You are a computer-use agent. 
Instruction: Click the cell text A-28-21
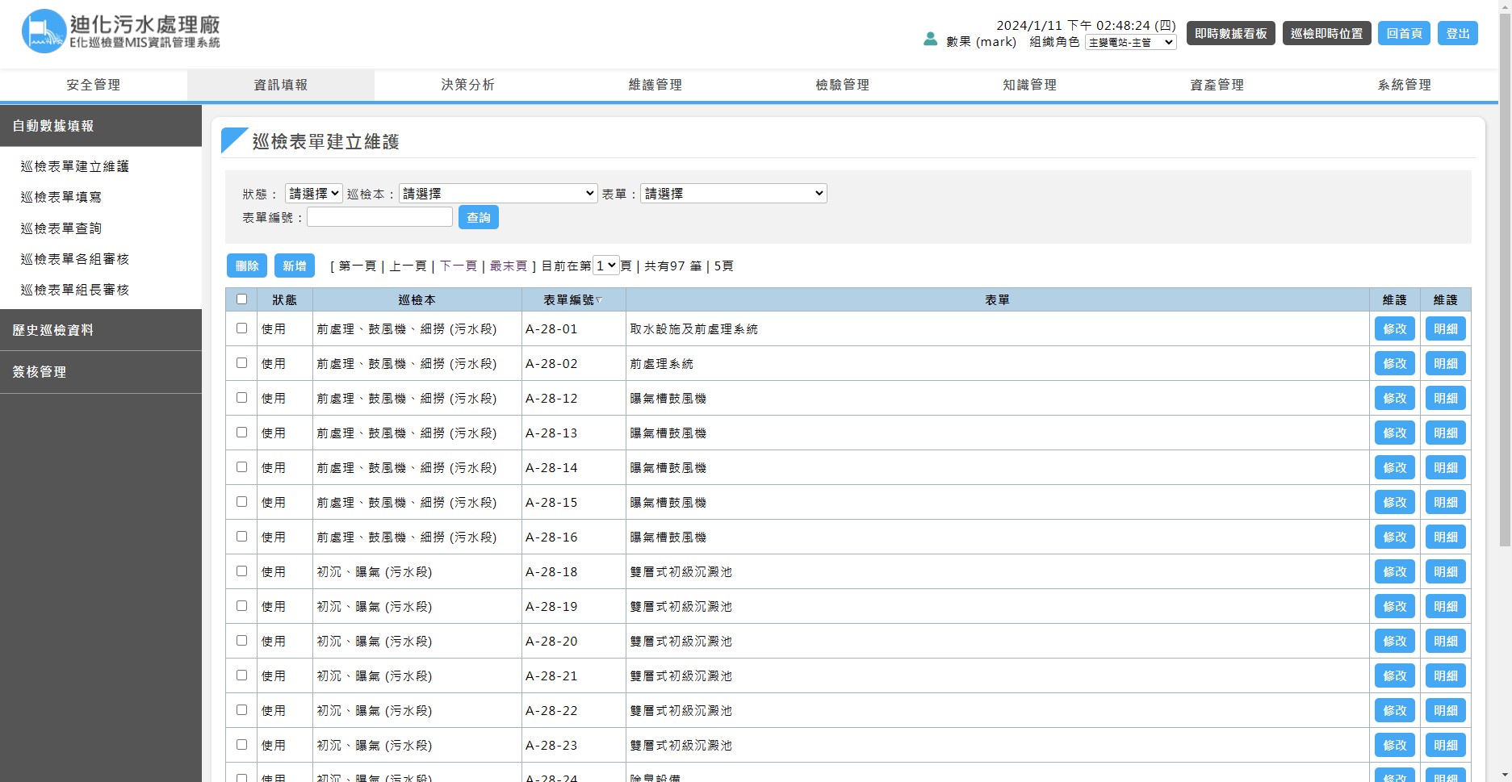[x=551, y=676]
